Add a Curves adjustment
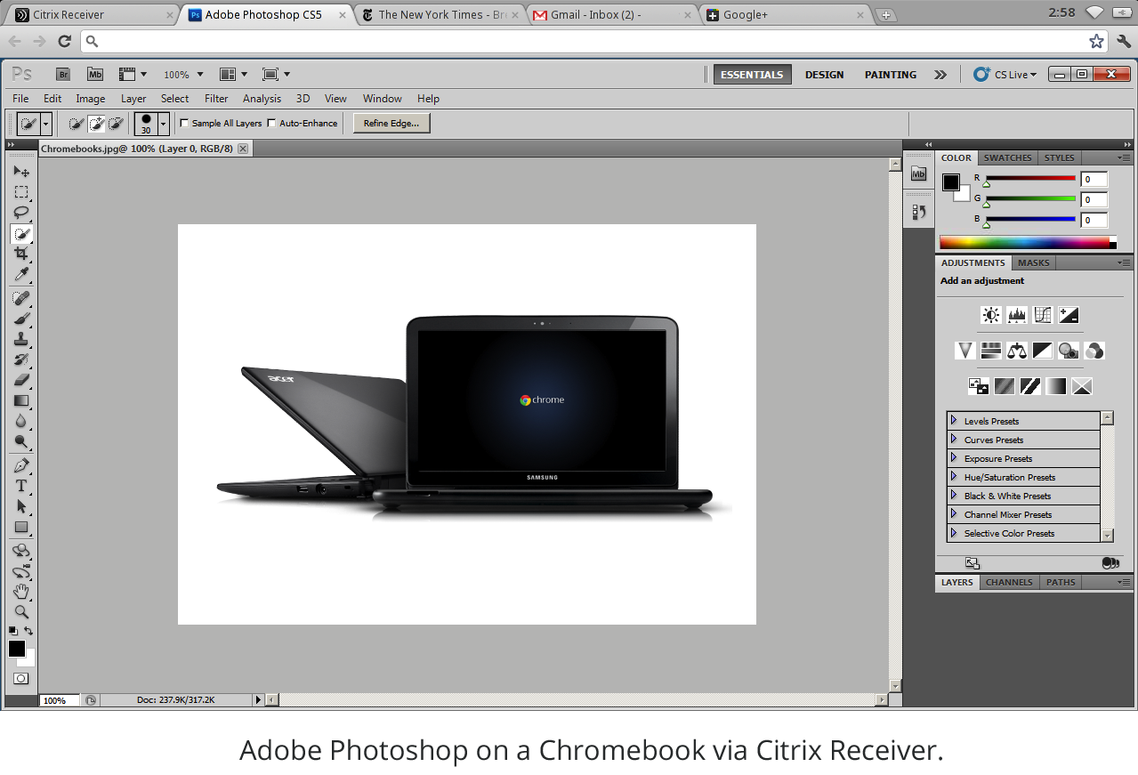Viewport: 1138px width, 775px height. pyautogui.click(x=1043, y=315)
